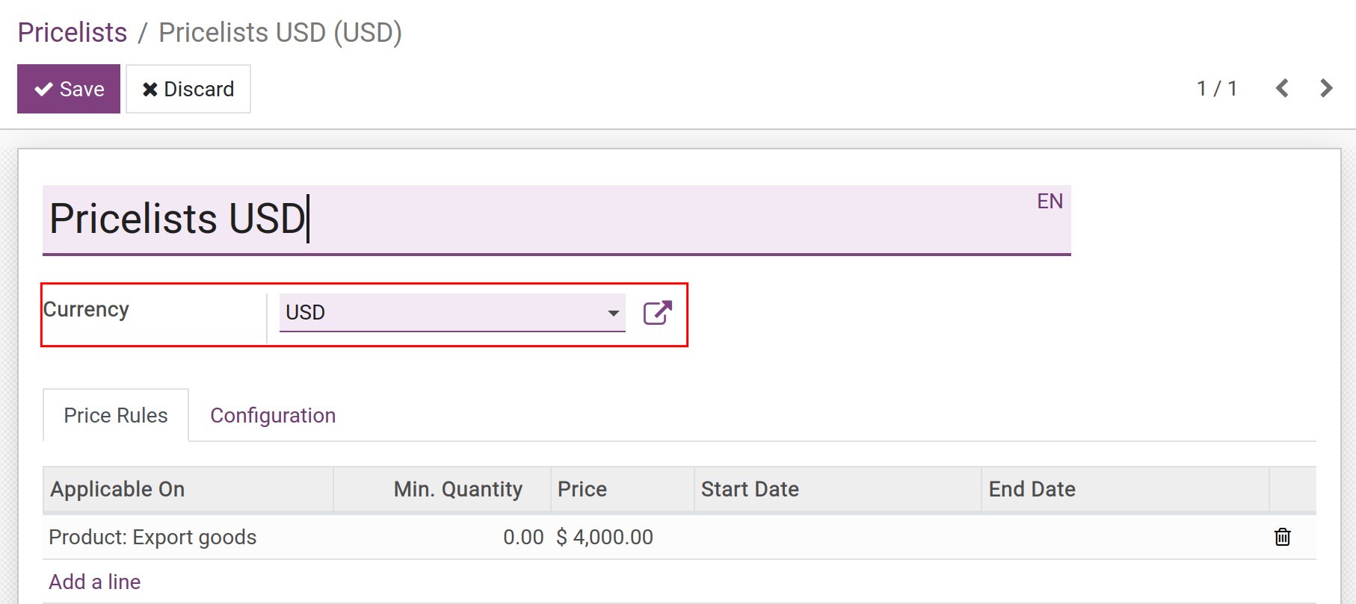The height and width of the screenshot is (604, 1356).
Task: Go to the next record with right chevron
Action: pyautogui.click(x=1326, y=88)
